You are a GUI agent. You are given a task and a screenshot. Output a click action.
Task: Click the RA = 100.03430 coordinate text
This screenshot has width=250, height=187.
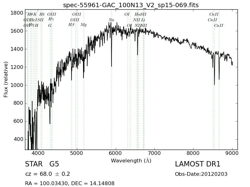click(46, 183)
